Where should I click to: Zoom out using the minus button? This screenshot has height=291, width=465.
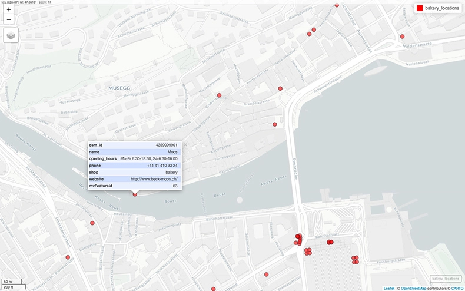[x=9, y=19]
